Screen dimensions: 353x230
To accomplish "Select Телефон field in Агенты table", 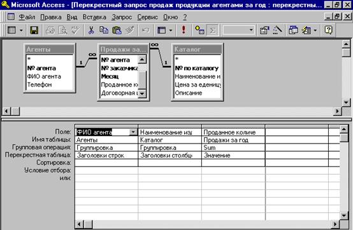I will click(x=40, y=85).
